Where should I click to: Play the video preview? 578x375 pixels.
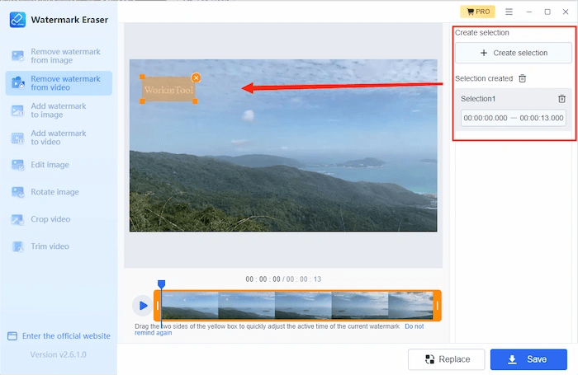tap(143, 306)
